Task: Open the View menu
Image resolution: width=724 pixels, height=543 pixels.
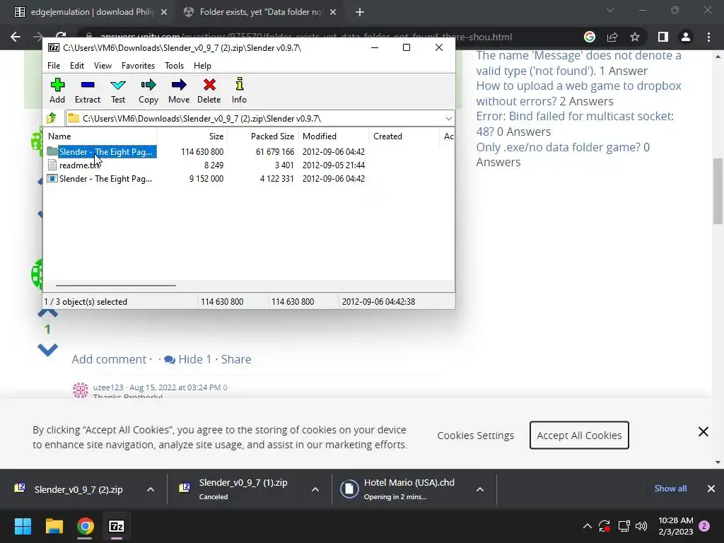Action: pyautogui.click(x=103, y=66)
